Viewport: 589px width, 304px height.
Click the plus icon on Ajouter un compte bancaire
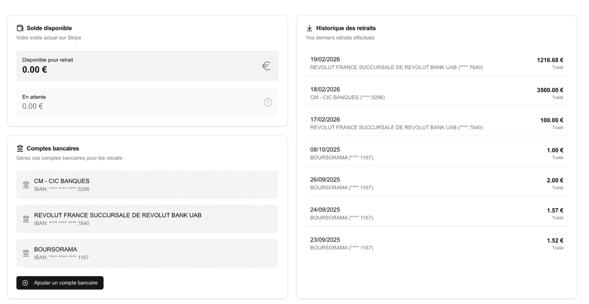[x=24, y=282]
